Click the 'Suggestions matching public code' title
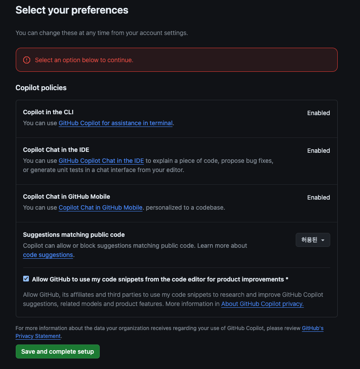This screenshot has width=360, height=369. pyautogui.click(x=74, y=235)
